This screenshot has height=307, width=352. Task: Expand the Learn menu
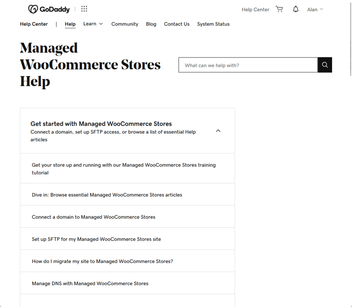93,24
